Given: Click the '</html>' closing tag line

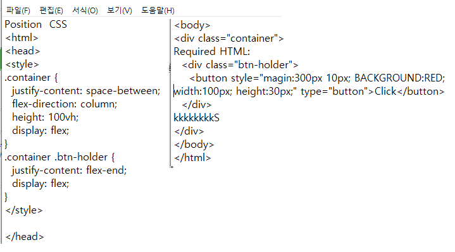Looking at the screenshot, I should point(192,158).
